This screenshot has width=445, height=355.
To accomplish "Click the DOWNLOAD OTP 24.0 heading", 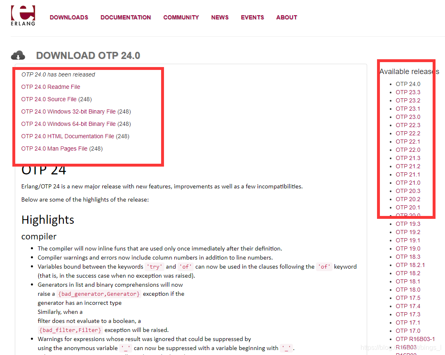I will [x=88, y=56].
